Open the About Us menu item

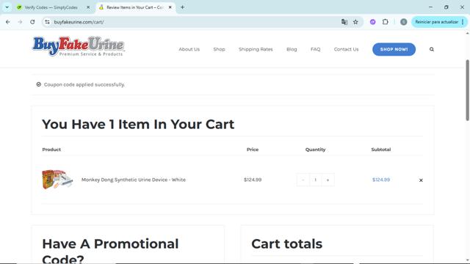pyautogui.click(x=189, y=49)
